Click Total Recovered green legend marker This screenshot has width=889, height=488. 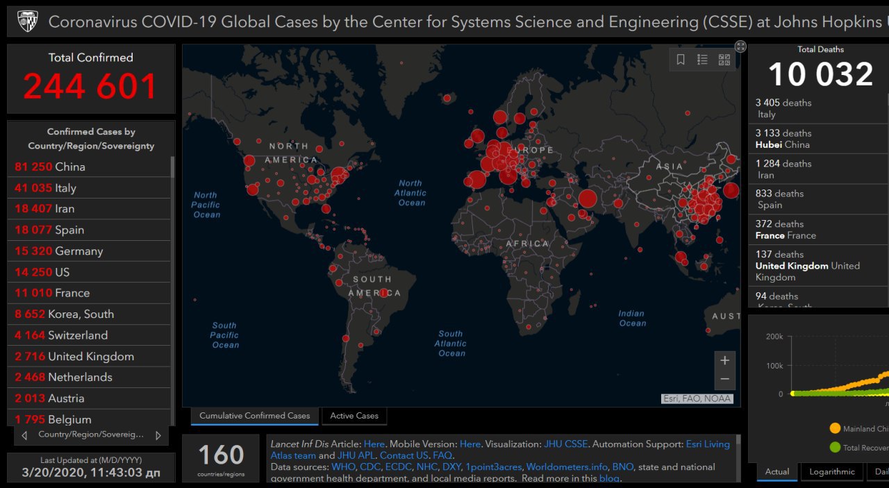(835, 447)
